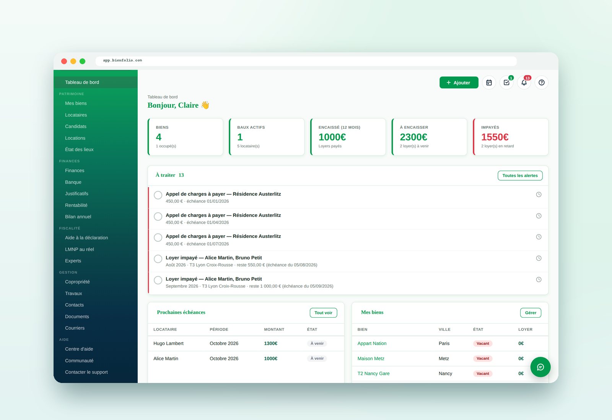The width and height of the screenshot is (612, 420).
Task: Tick the Août 2026 Loyer impayé circle
Action: point(158,259)
